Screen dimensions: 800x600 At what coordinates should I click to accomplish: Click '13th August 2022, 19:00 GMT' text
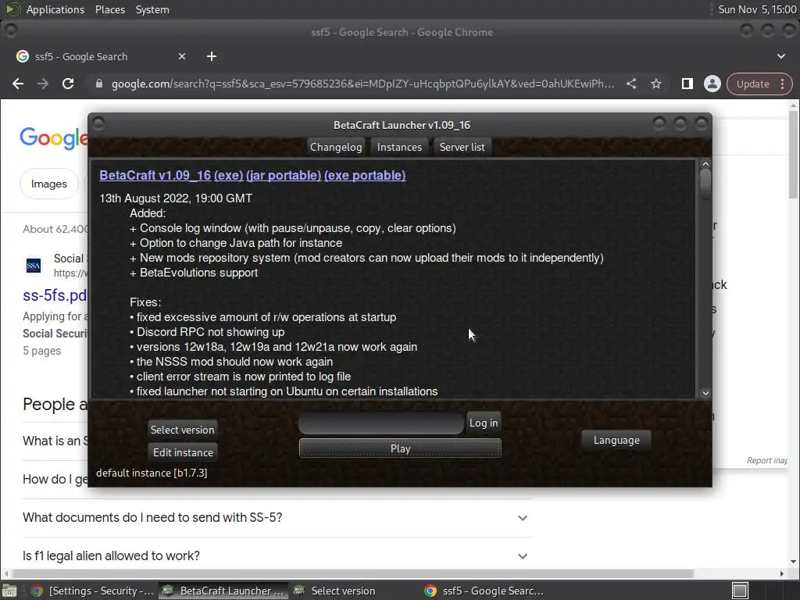point(176,198)
